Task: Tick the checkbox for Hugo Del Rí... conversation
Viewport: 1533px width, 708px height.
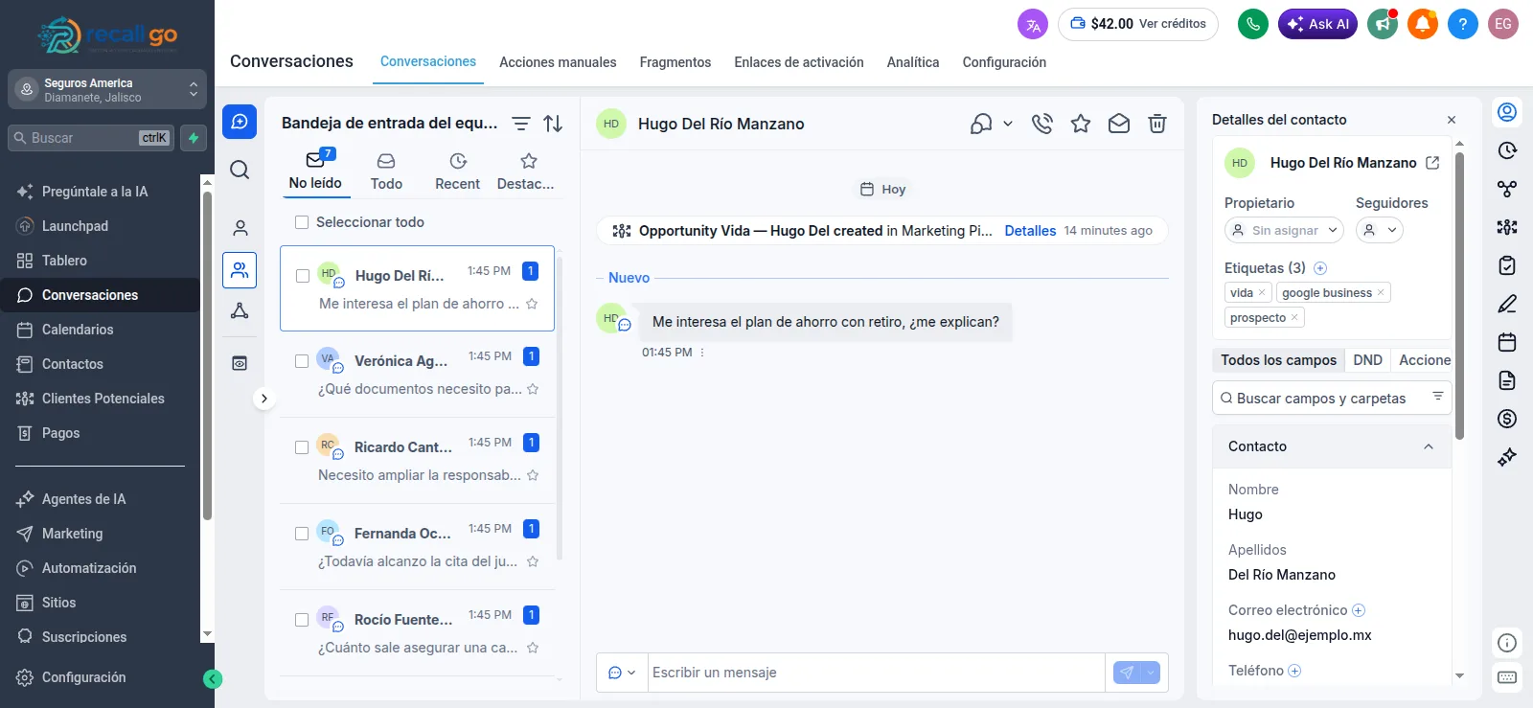Action: click(x=303, y=276)
